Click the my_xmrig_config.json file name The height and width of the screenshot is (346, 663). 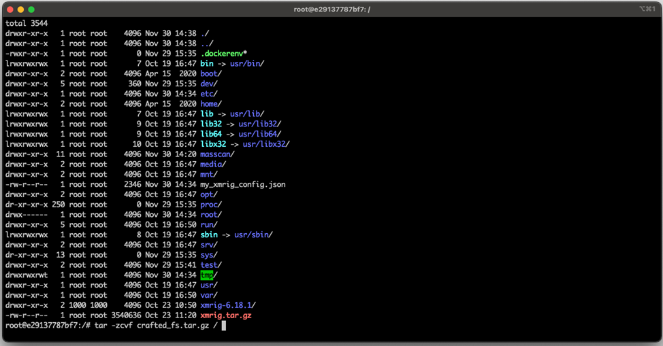point(243,184)
